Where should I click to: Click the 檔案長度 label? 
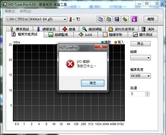click(137, 70)
